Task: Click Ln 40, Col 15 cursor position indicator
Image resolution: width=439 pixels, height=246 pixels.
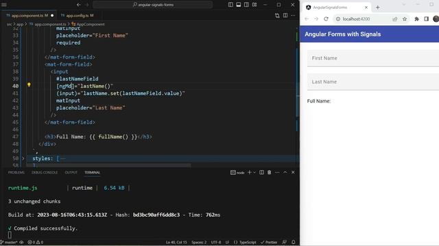Action: (x=176, y=243)
